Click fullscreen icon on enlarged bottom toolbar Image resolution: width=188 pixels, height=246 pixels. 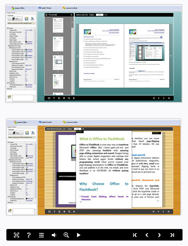pos(16,235)
